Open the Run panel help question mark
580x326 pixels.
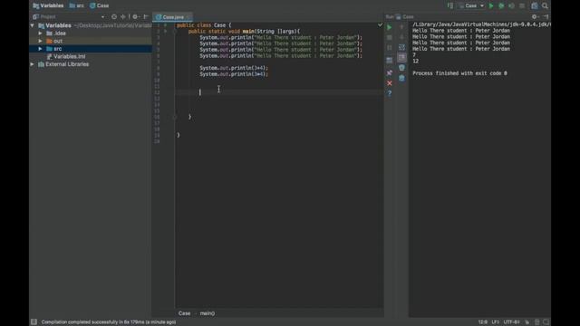(389, 93)
